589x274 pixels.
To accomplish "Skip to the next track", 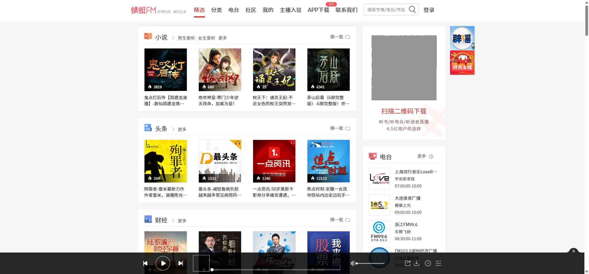I will [x=181, y=263].
